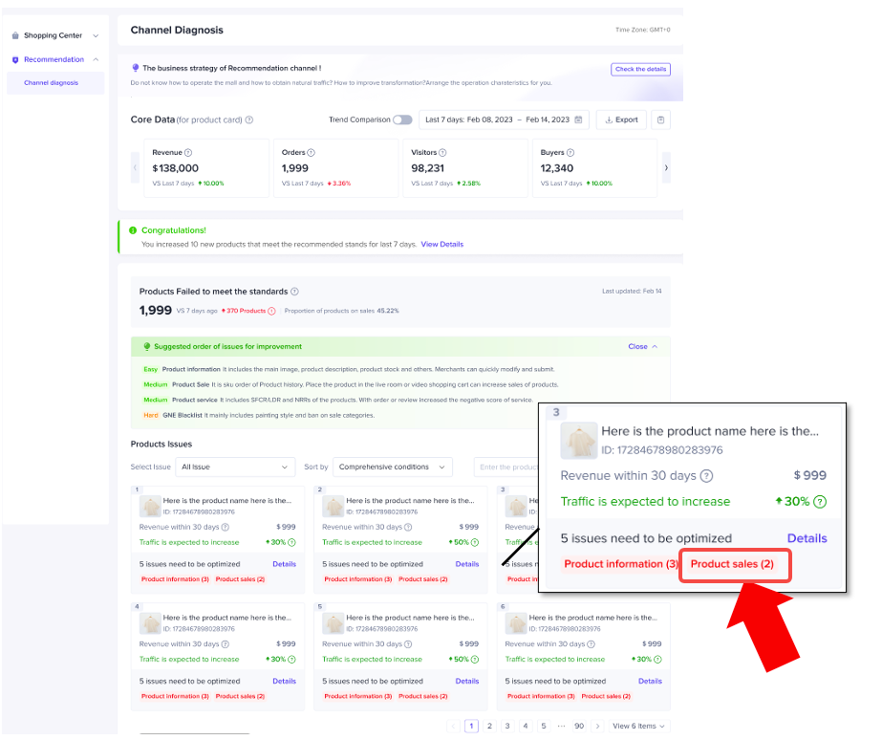Click the help icon next to Core Data
Screen dimensions: 882x740
(249, 120)
